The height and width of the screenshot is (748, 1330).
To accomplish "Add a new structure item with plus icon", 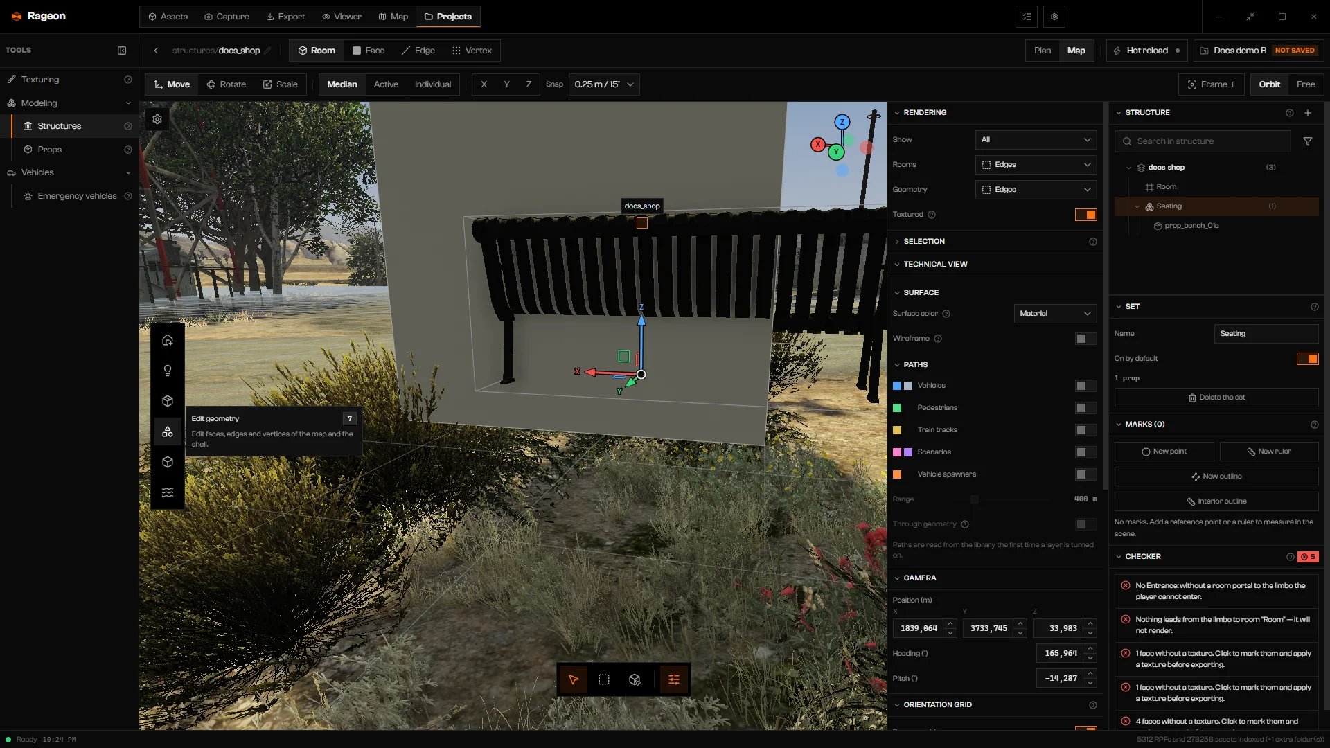I will 1308,113.
